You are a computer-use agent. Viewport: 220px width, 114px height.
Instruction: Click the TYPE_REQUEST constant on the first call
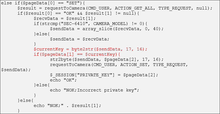point(175,8)
